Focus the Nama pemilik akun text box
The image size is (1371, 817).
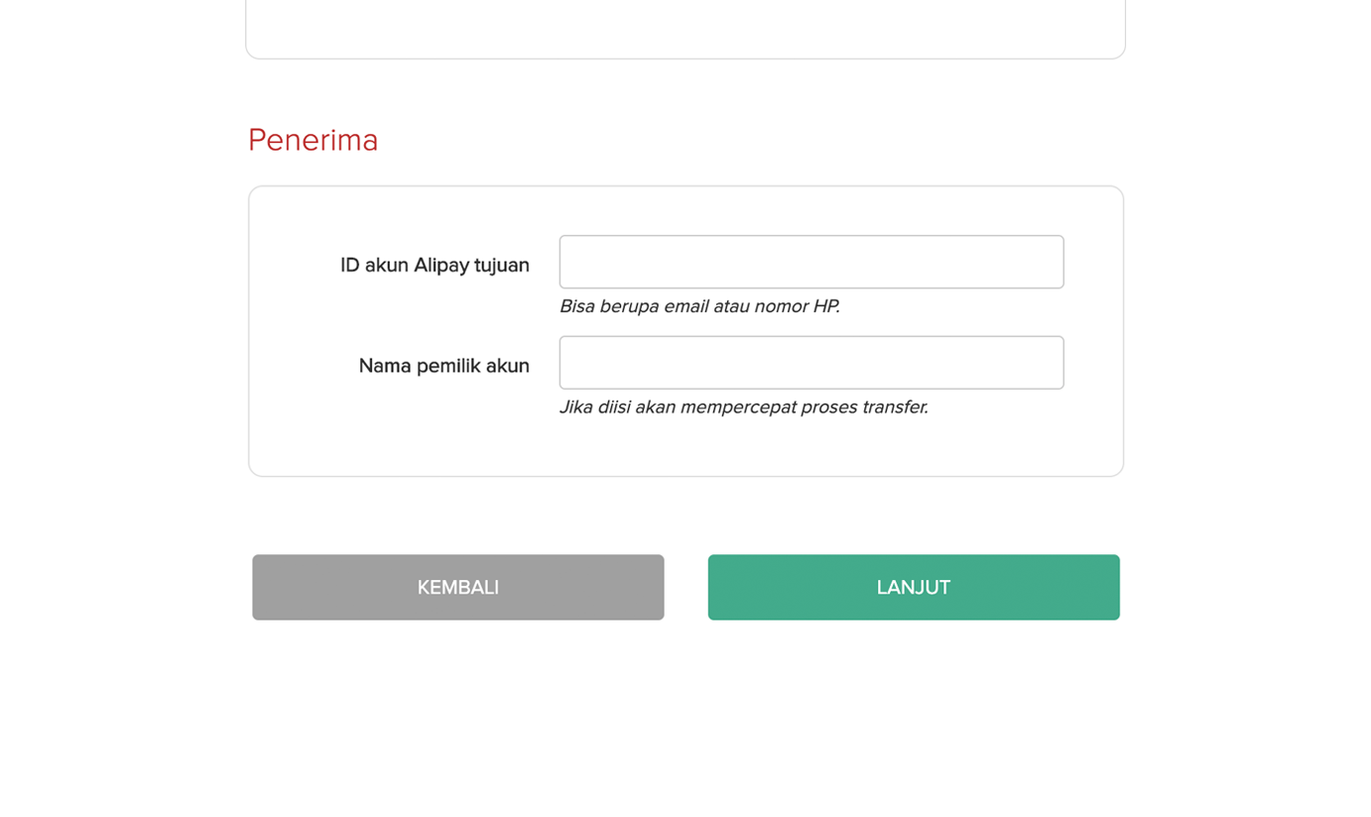pos(810,363)
